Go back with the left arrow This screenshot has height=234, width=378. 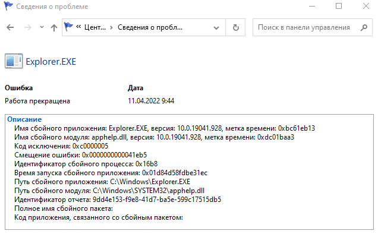click(10, 27)
